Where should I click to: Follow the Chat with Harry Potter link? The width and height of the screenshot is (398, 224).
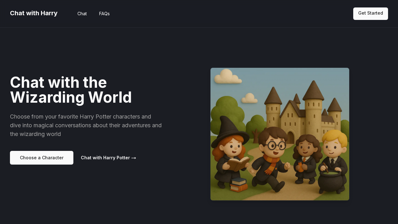(x=105, y=158)
